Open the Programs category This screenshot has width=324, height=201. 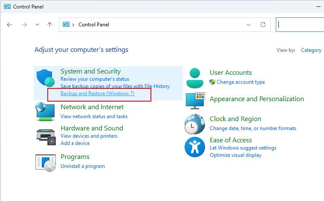click(75, 157)
